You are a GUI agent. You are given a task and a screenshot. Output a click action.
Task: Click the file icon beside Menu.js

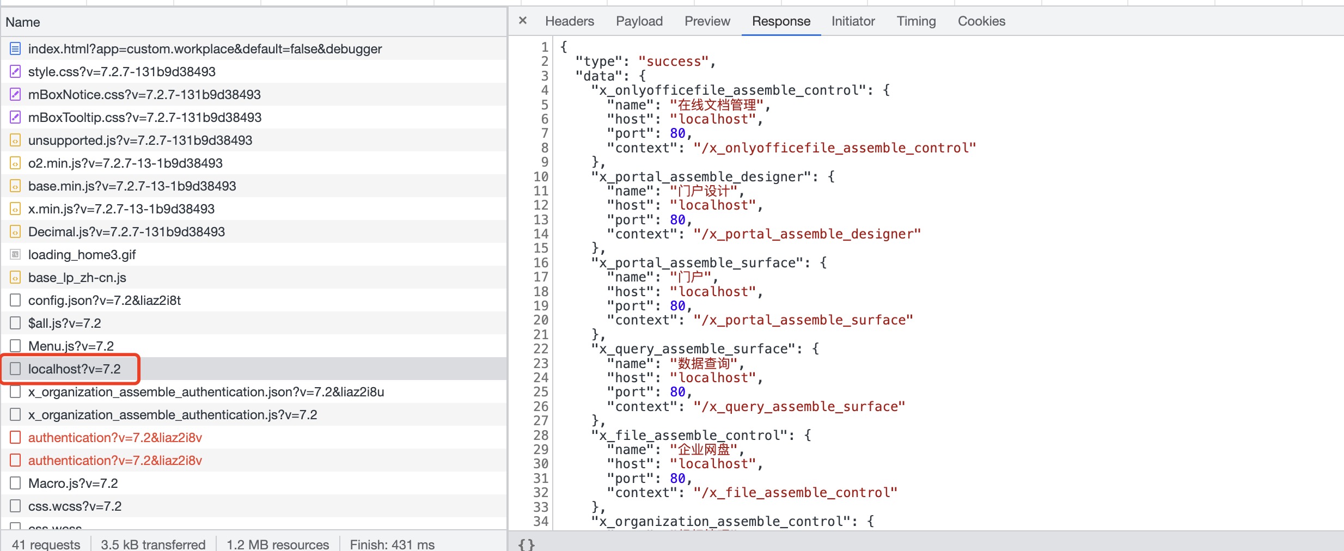pos(15,346)
